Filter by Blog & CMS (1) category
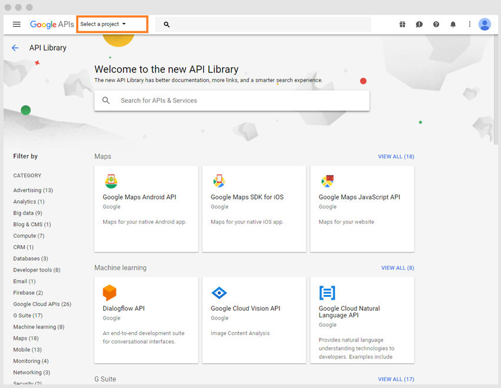501x388 pixels. click(32, 224)
